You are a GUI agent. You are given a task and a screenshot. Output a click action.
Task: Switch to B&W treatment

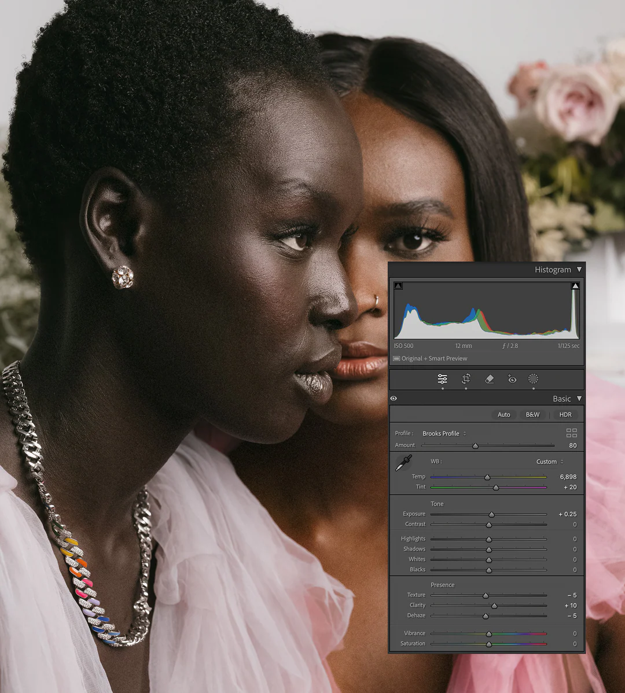coord(532,415)
